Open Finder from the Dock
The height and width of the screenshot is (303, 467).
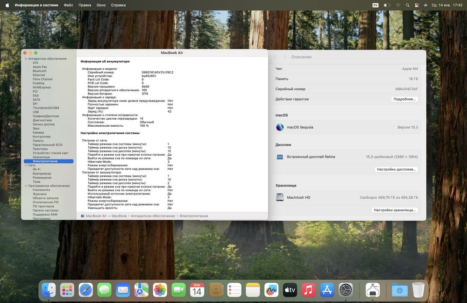(x=48, y=289)
